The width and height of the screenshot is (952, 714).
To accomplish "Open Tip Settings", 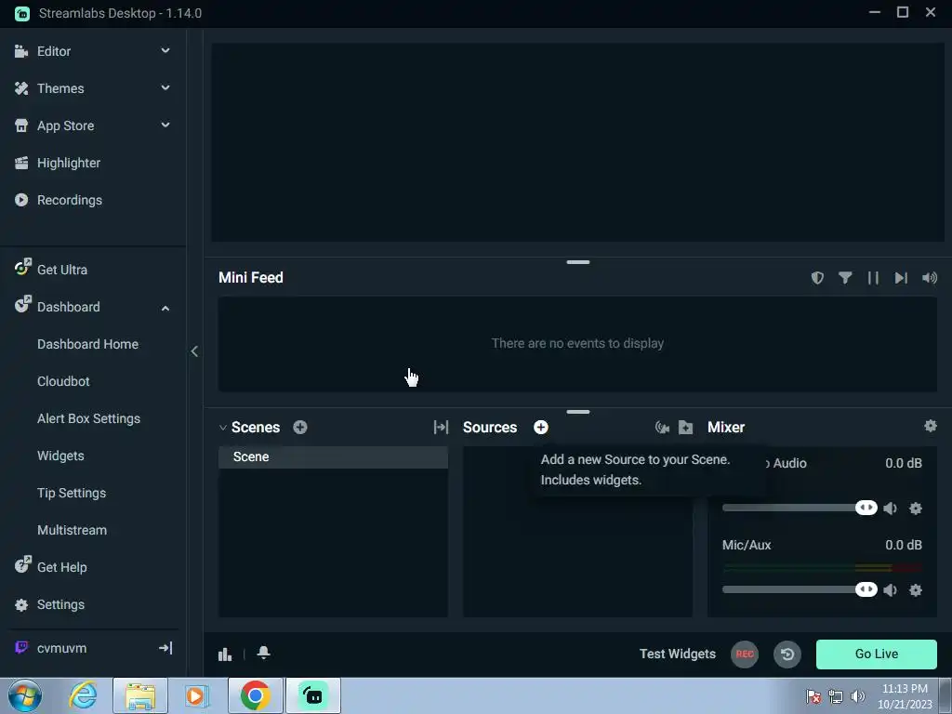I will pos(72,493).
